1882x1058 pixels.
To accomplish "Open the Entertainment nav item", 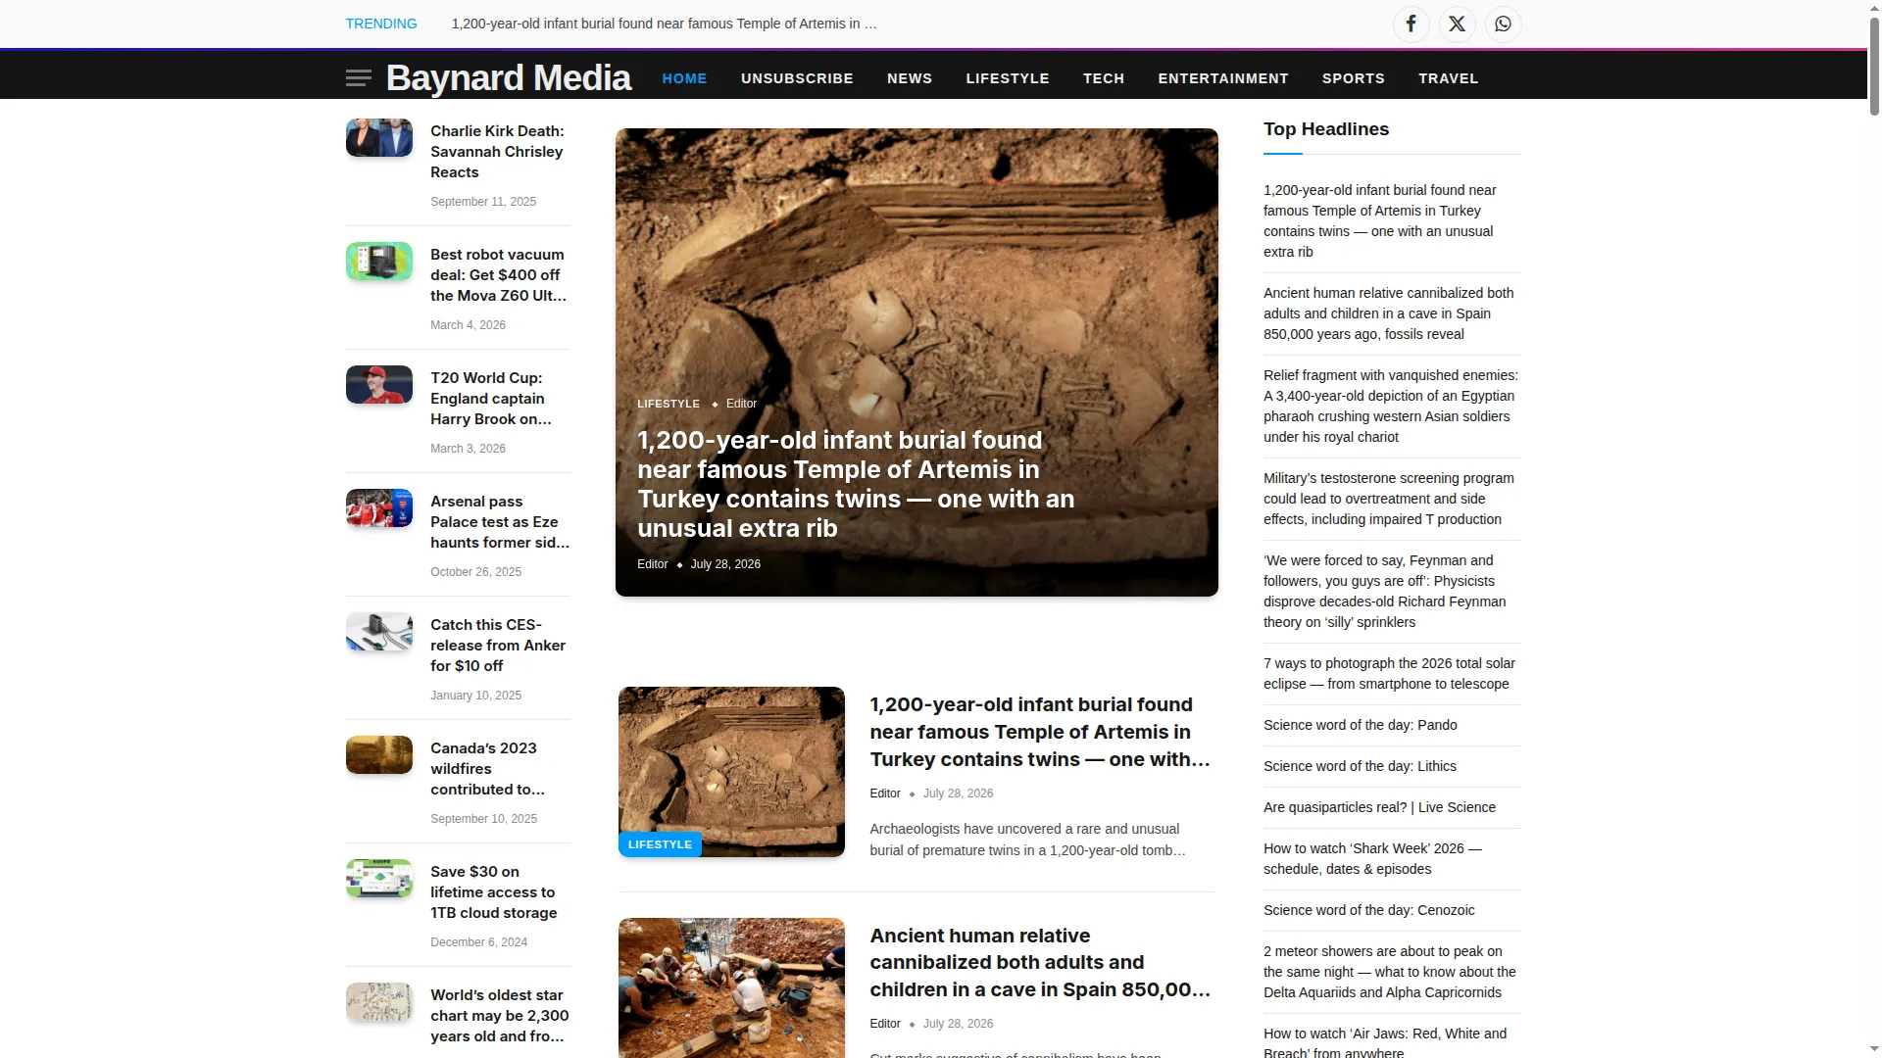I will pyautogui.click(x=1223, y=78).
